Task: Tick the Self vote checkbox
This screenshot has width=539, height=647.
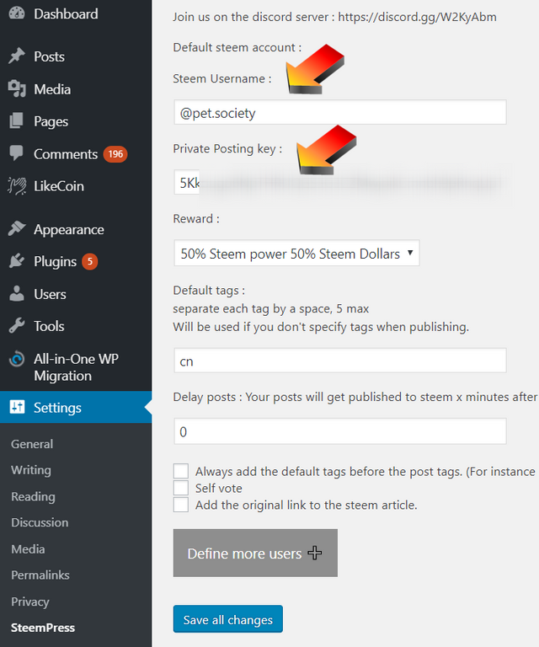Action: (x=180, y=488)
